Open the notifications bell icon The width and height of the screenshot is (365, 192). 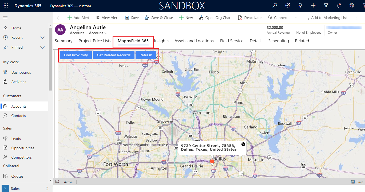pos(339,6)
